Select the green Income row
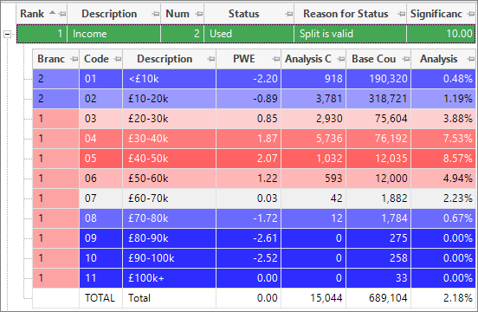Image resolution: width=478 pixels, height=312 pixels. coord(246,34)
